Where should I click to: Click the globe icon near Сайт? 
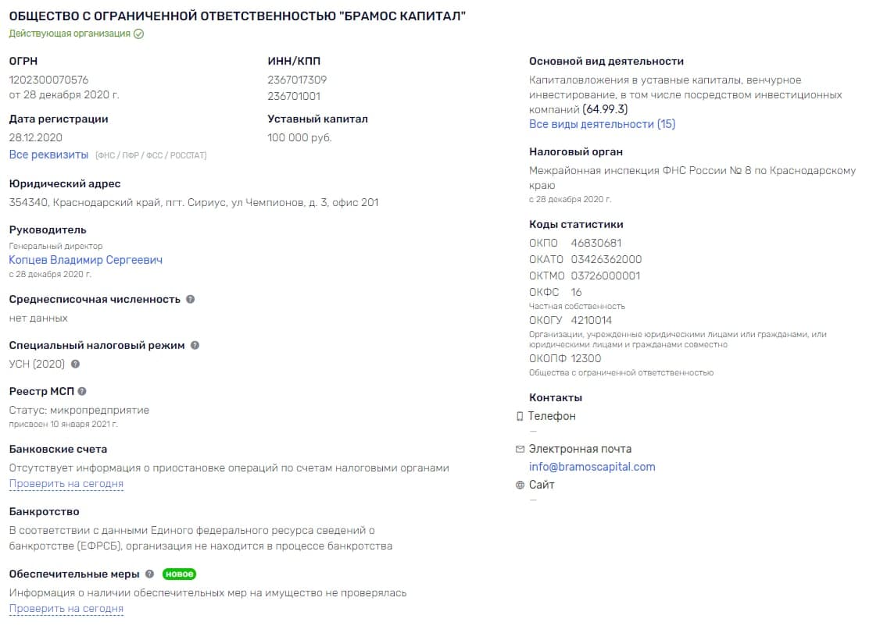(x=520, y=485)
